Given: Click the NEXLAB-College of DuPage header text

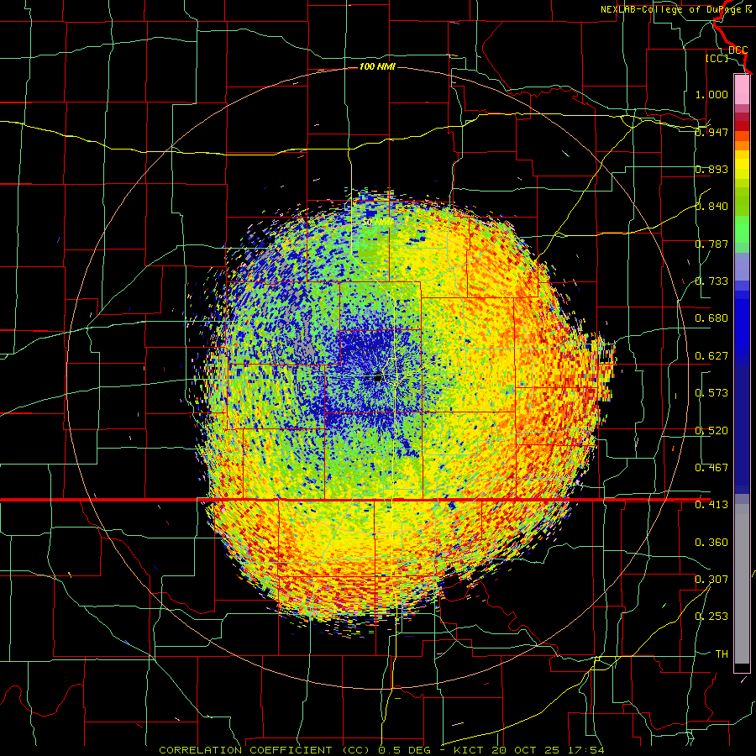Looking at the screenshot, I should pos(677,9).
